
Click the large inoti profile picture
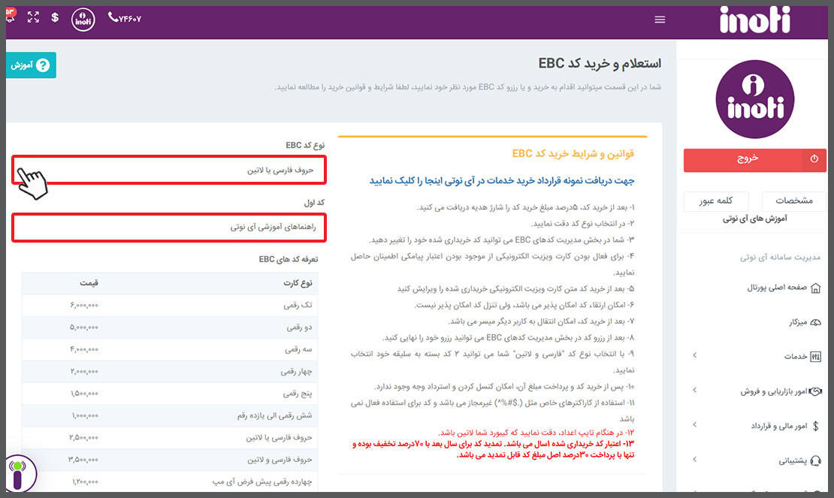click(x=755, y=99)
